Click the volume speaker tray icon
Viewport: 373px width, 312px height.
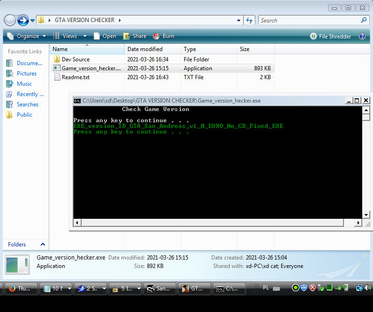(x=367, y=288)
